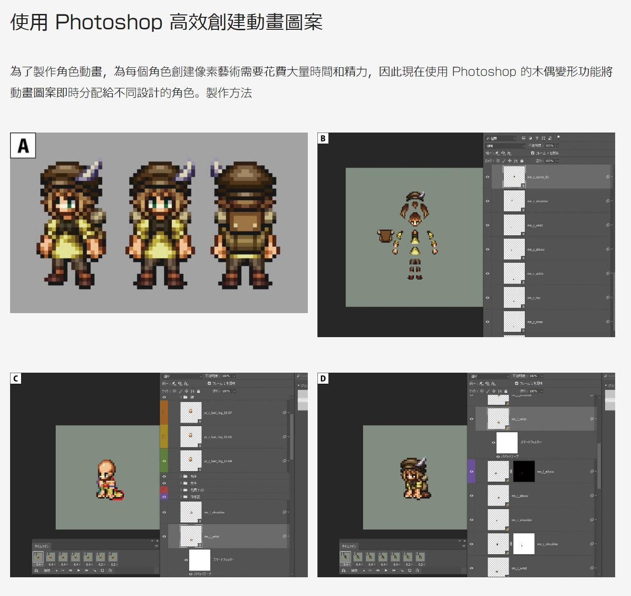631x596 pixels.
Task: Hide mn_c_spine_01 layer in figure B
Action: (487, 177)
